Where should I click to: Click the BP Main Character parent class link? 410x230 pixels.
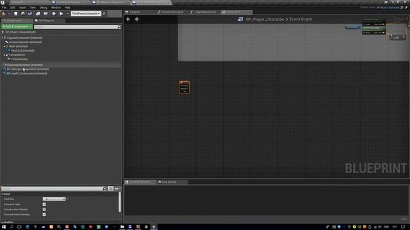[388, 8]
